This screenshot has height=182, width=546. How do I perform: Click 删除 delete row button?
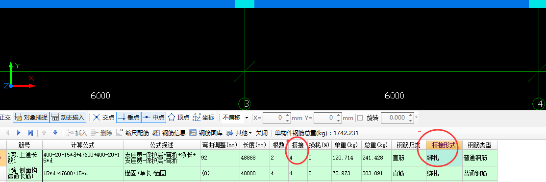click(101, 133)
